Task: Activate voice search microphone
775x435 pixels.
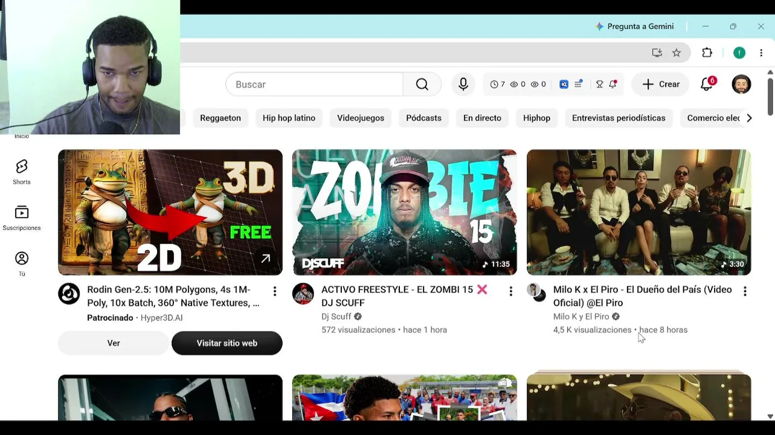Action: click(463, 85)
